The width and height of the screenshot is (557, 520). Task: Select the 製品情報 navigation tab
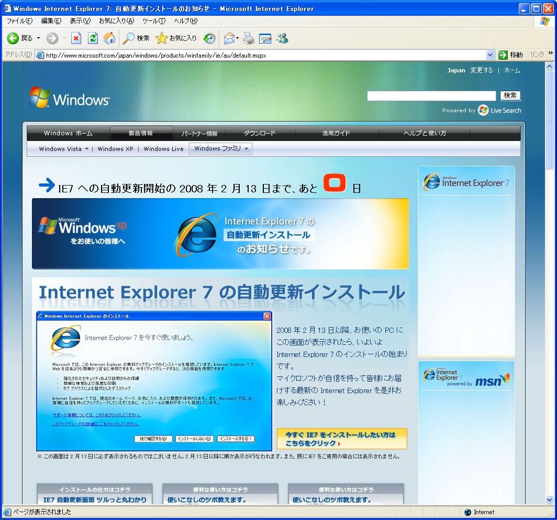(141, 133)
